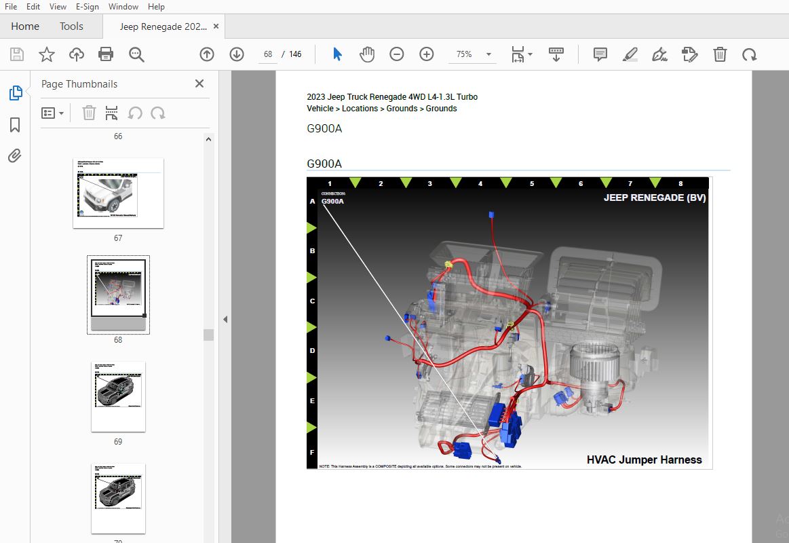Screen dimensions: 789x543
Task: Click thumbnail panel scroll up arrow
Action: 208,139
